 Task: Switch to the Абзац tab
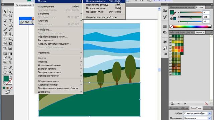click(184, 108)
